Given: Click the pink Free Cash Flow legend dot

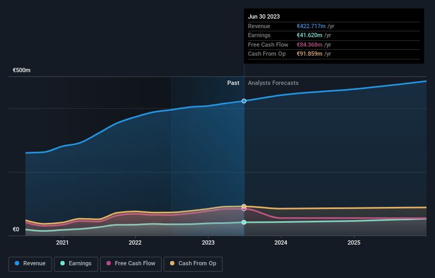Looking at the screenshot, I should [109, 263].
